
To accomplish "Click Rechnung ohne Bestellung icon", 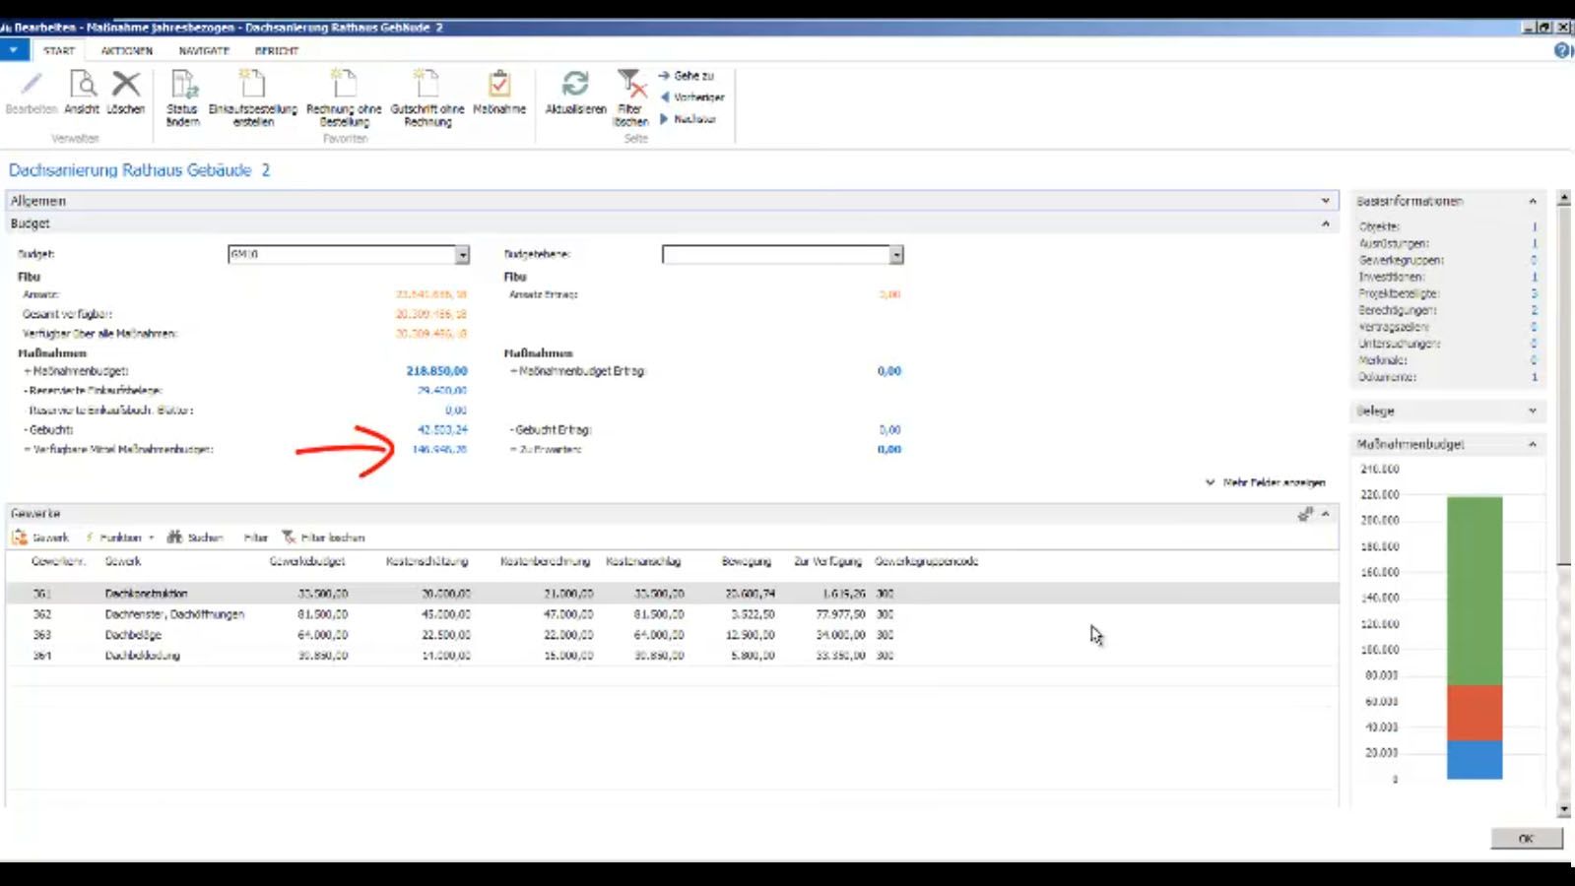I will point(344,86).
